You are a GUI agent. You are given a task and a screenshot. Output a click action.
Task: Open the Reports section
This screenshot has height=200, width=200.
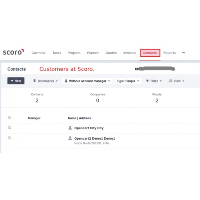point(170,53)
